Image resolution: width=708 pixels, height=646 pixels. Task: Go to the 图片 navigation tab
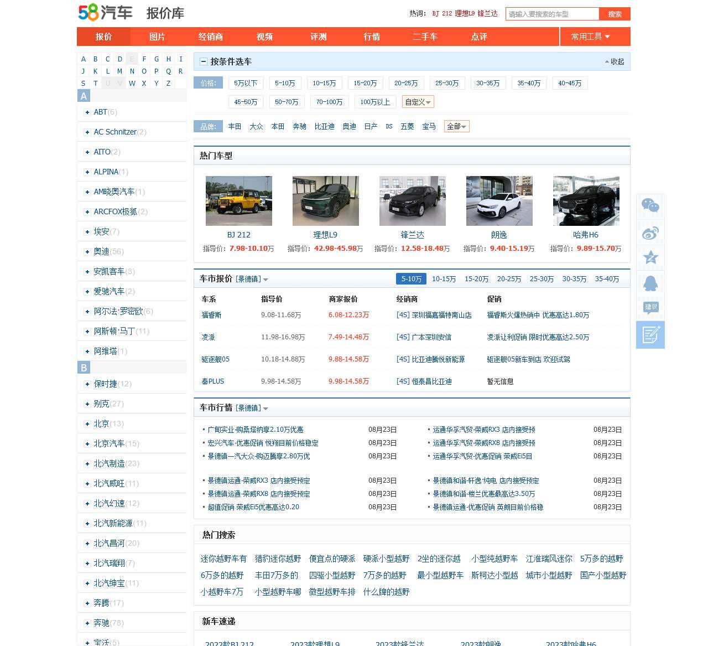[157, 37]
